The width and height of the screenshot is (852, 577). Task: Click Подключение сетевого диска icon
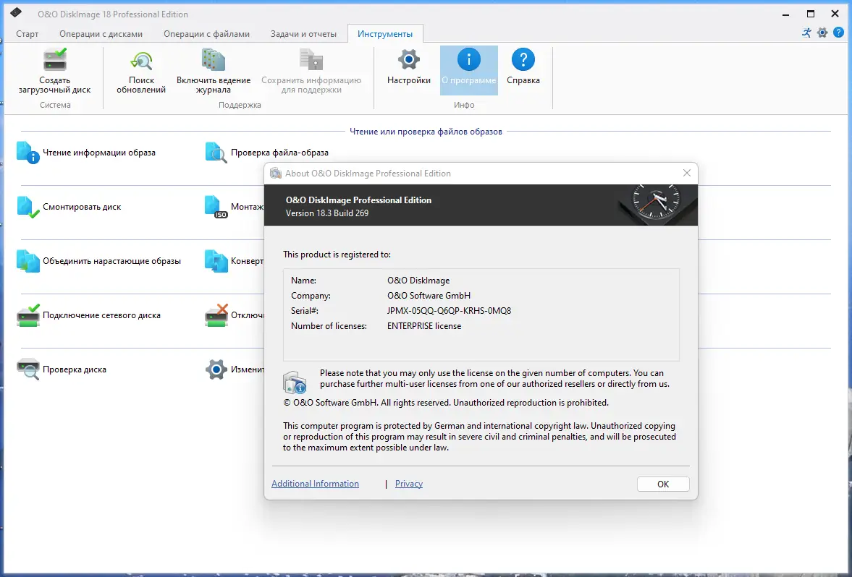28,315
